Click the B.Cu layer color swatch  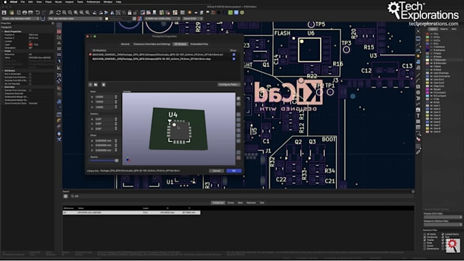point(427,44)
